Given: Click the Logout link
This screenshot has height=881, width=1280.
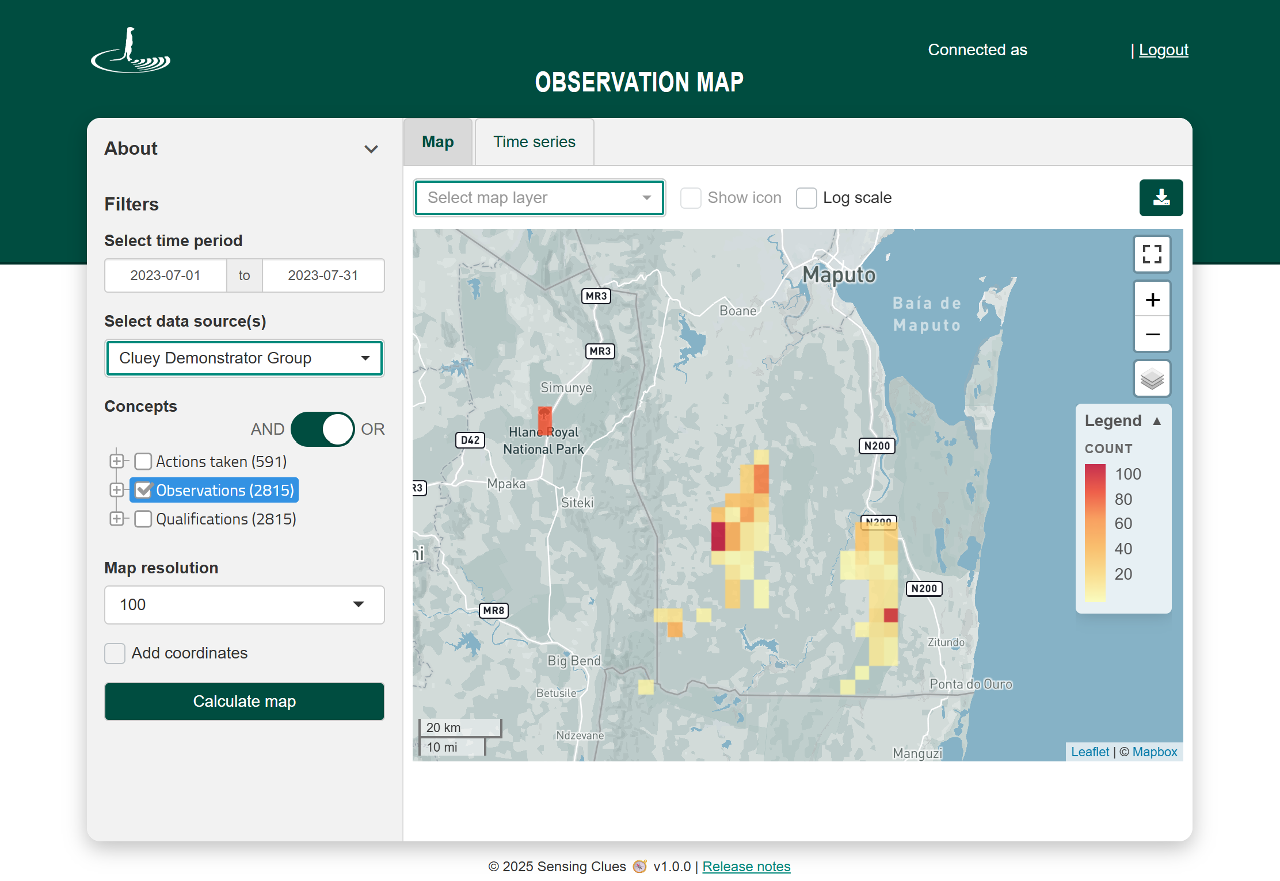Looking at the screenshot, I should click(x=1164, y=50).
